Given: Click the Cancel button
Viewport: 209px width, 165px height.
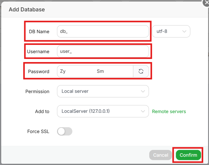Looking at the screenshot, I should click(161, 155).
